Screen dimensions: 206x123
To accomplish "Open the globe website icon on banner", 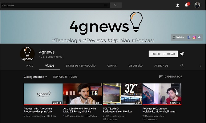I will tap(199, 37).
